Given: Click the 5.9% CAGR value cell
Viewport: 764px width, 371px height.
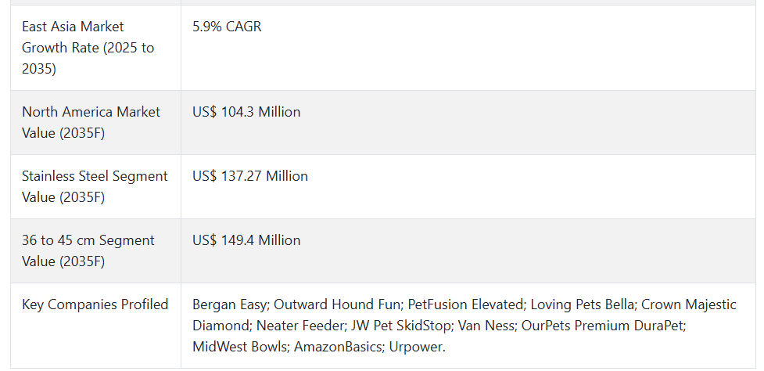Looking at the screenshot, I should 227,27.
